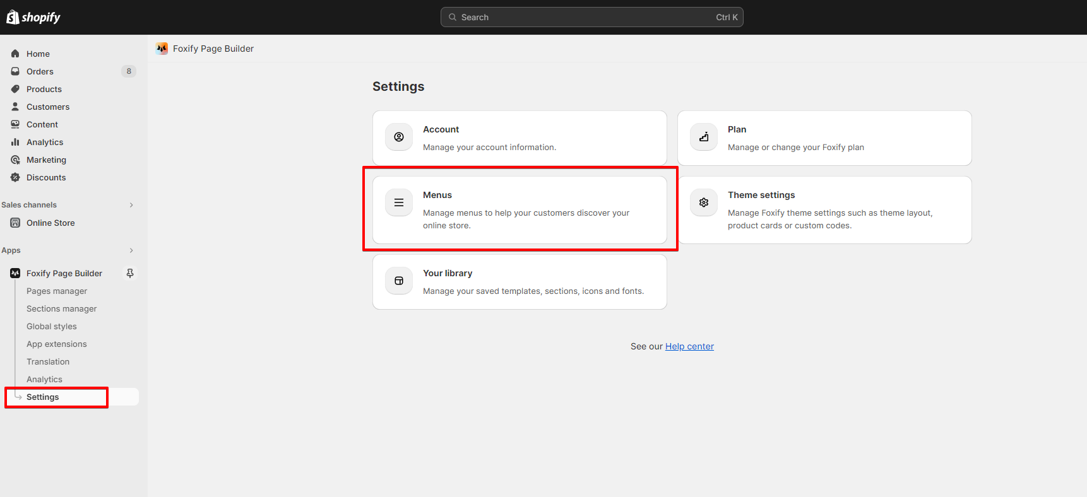The height and width of the screenshot is (497, 1087).
Task: Click the Home house icon
Action: coord(15,54)
